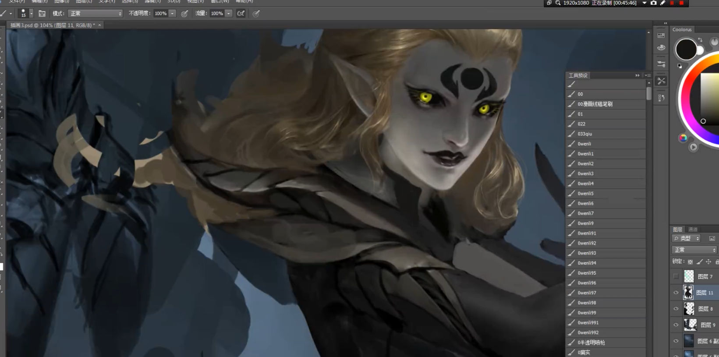This screenshot has height=357, width=719.
Task: Click the Coolorus play arrow button
Action: coord(693,147)
